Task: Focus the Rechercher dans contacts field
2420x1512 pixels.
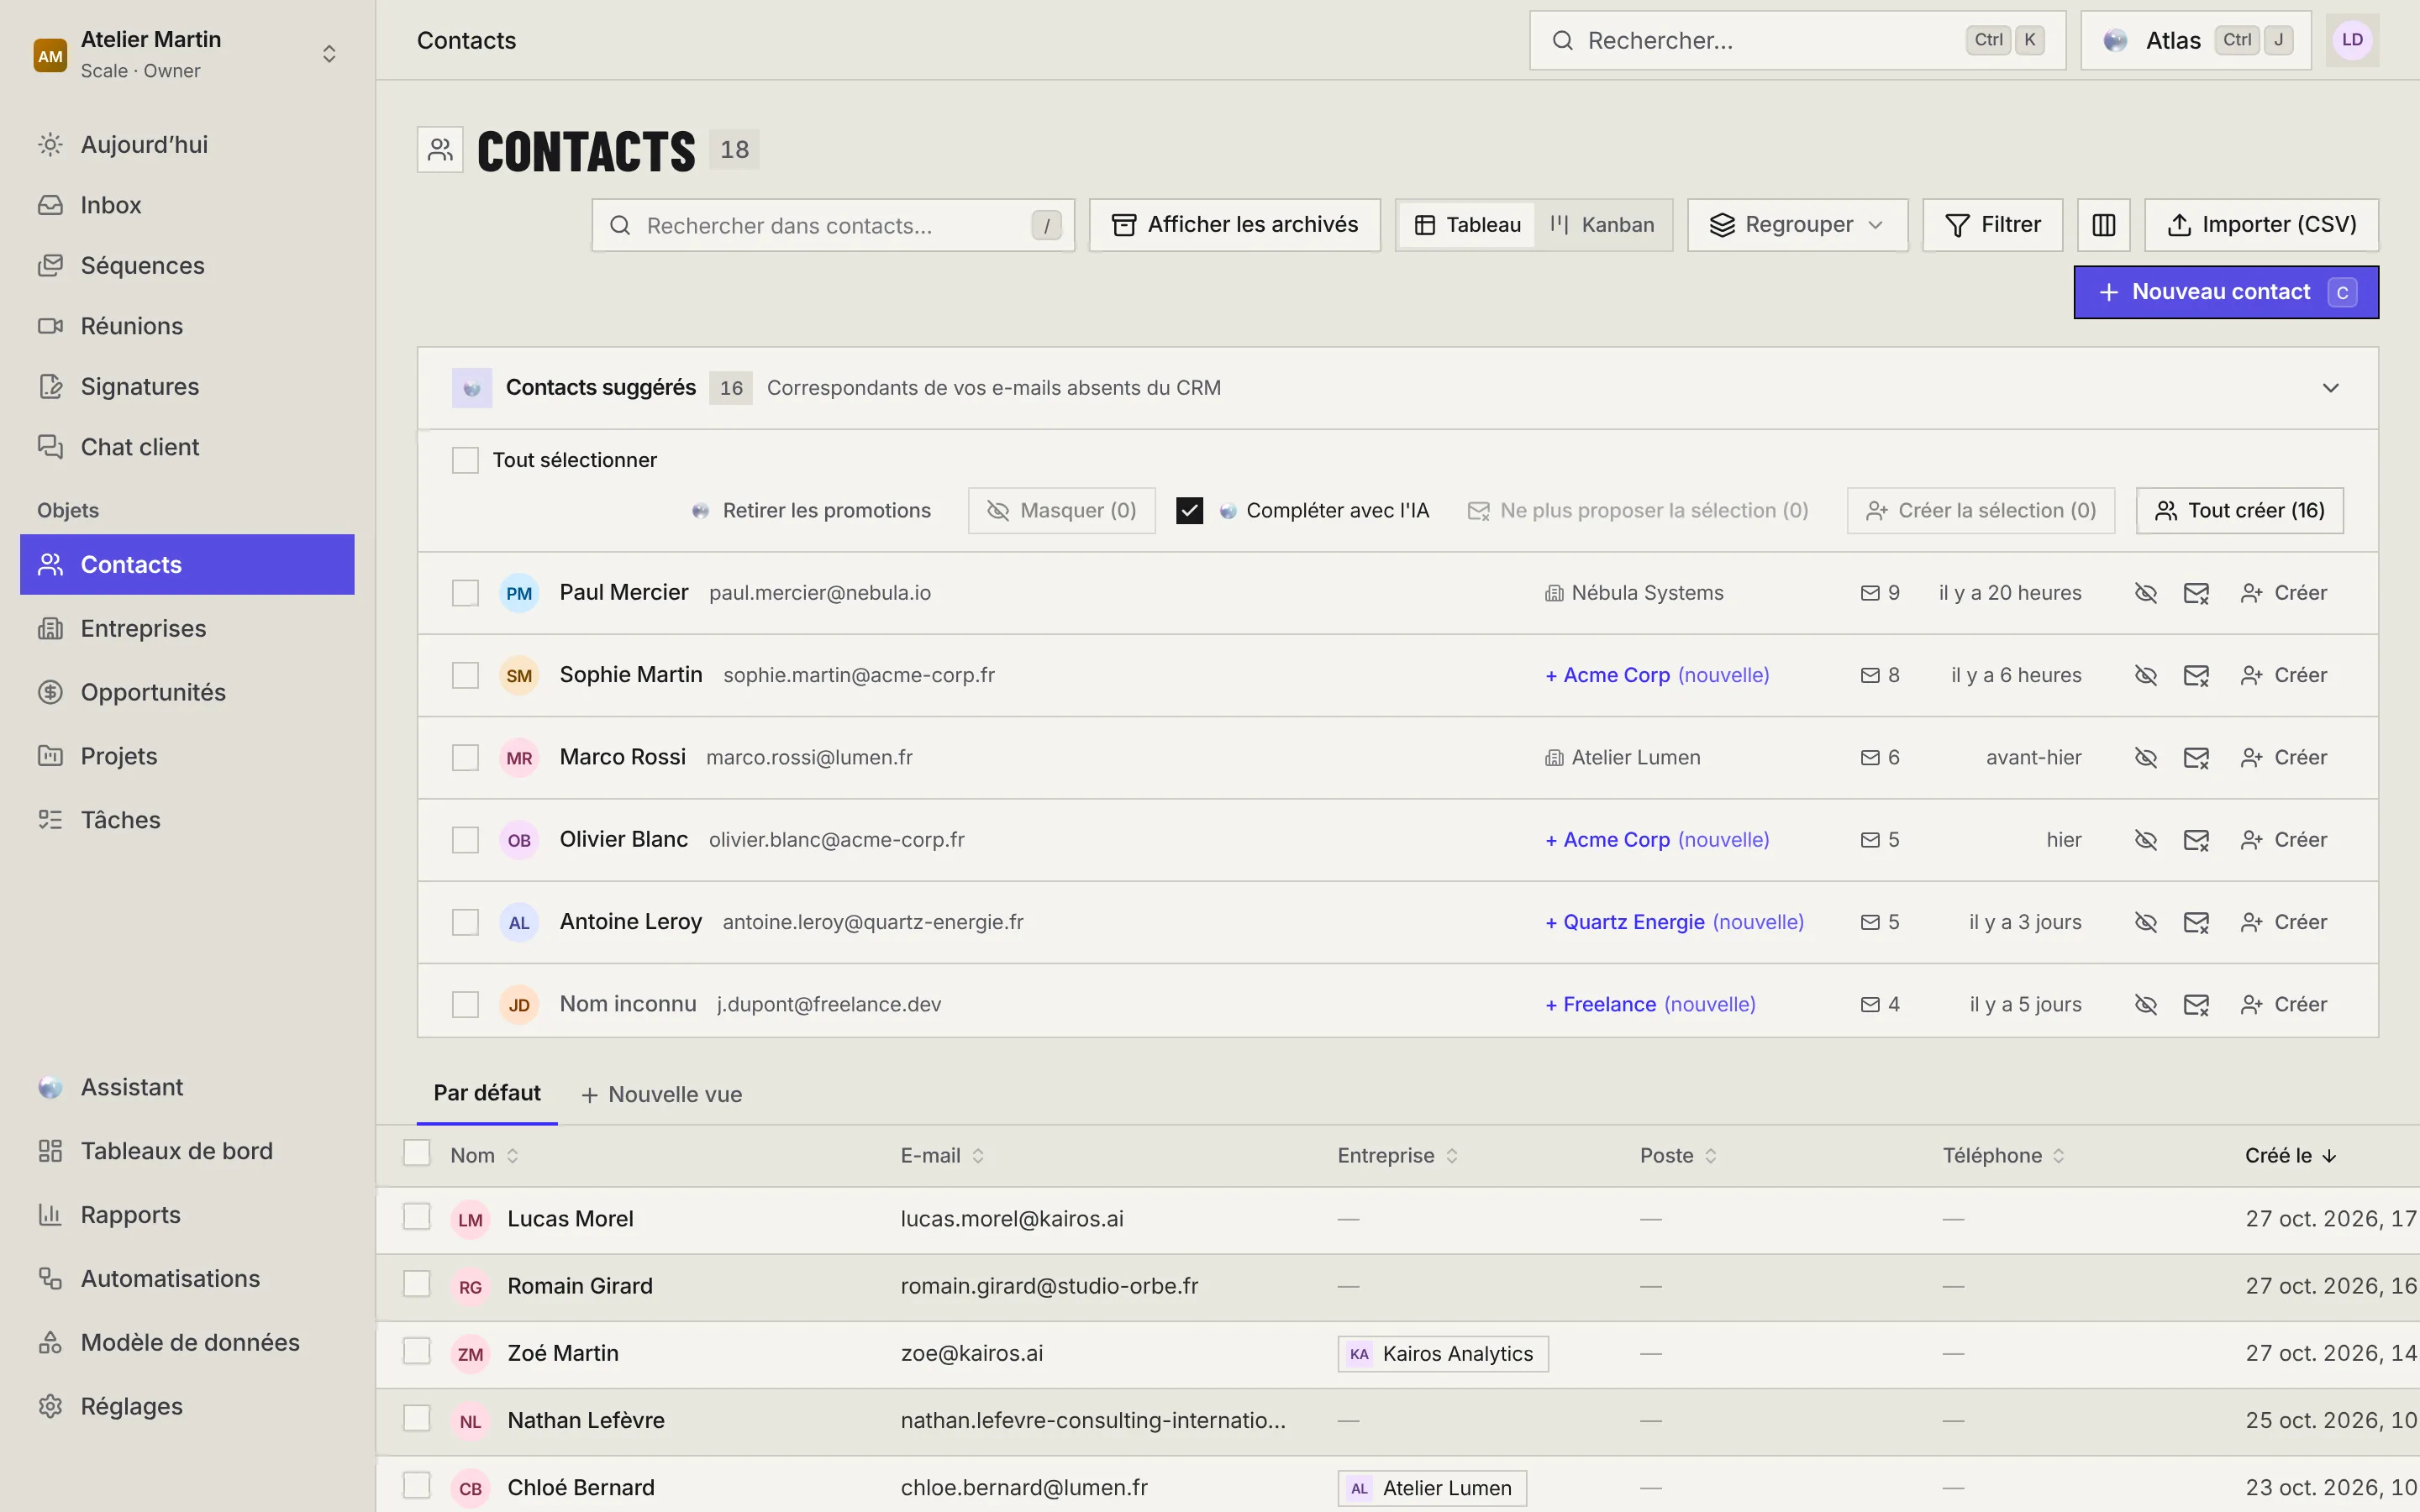Action: coord(833,226)
